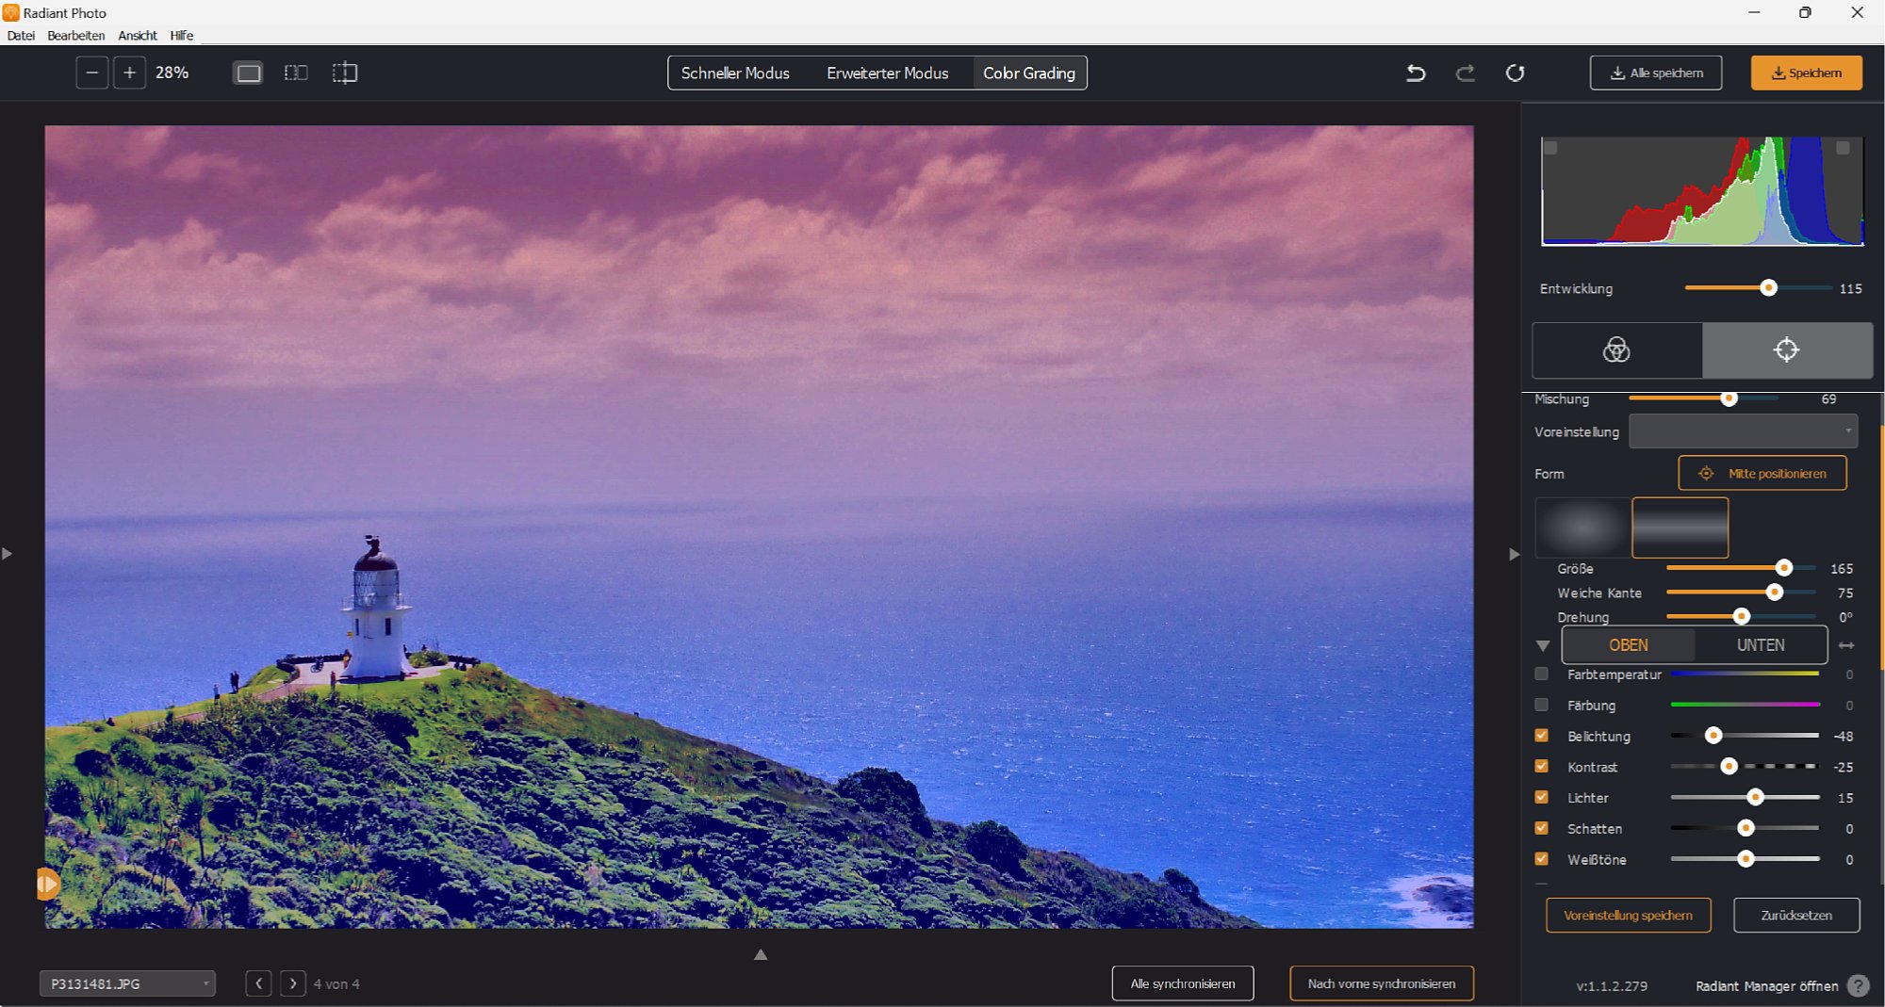Switch to Schneller Modus tab
The height and width of the screenshot is (1007, 1885).
coord(735,73)
